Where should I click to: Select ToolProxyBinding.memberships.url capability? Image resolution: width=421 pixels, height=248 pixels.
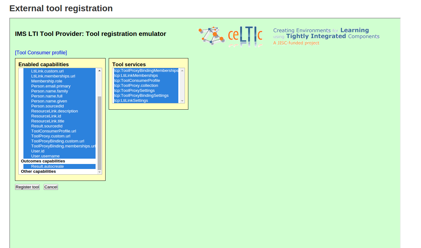click(59, 146)
